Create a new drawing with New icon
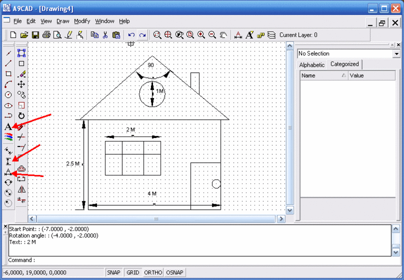 [x=13, y=35]
